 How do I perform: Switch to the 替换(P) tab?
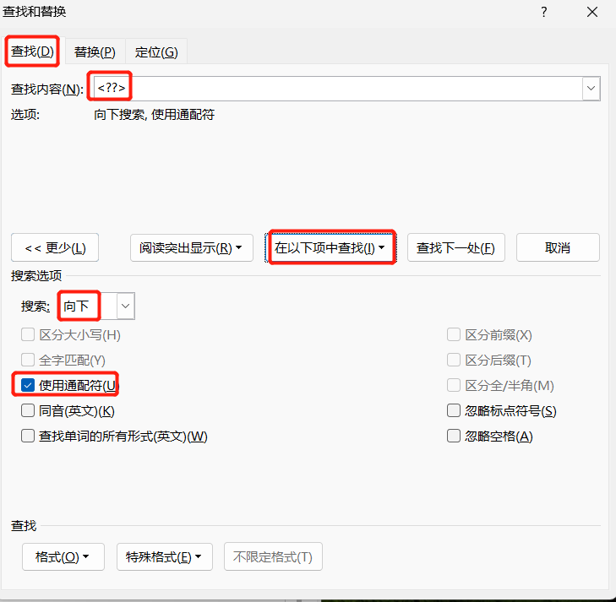tap(95, 52)
